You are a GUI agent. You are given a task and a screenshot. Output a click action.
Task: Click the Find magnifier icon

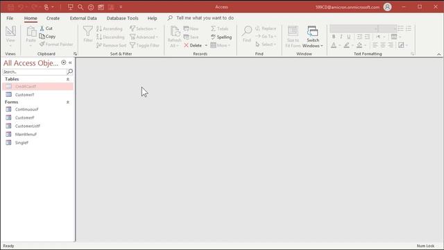247,31
